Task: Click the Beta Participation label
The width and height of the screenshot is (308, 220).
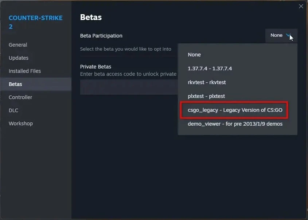Action: click(x=101, y=36)
